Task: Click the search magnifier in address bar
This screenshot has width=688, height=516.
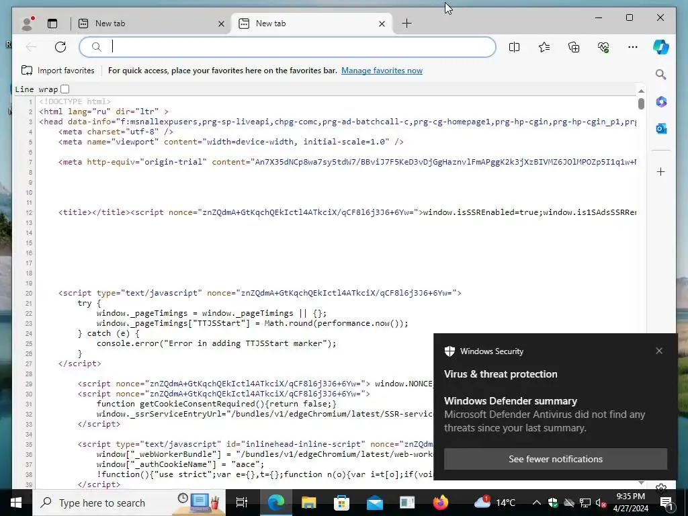Action: (97, 47)
